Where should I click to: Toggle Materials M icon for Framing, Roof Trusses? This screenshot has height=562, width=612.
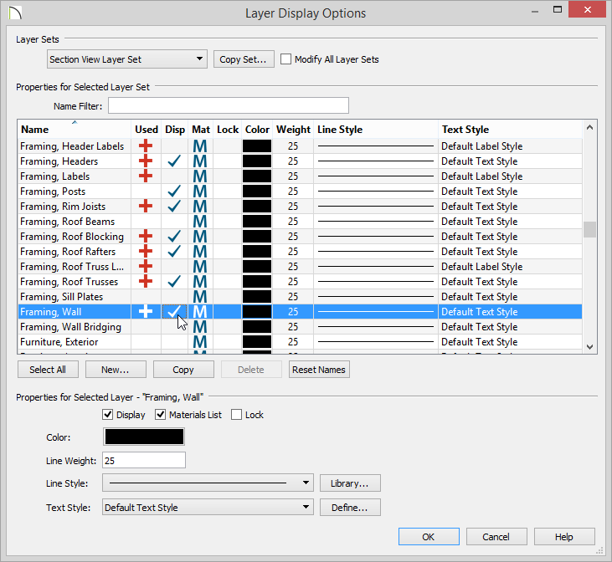click(x=200, y=282)
